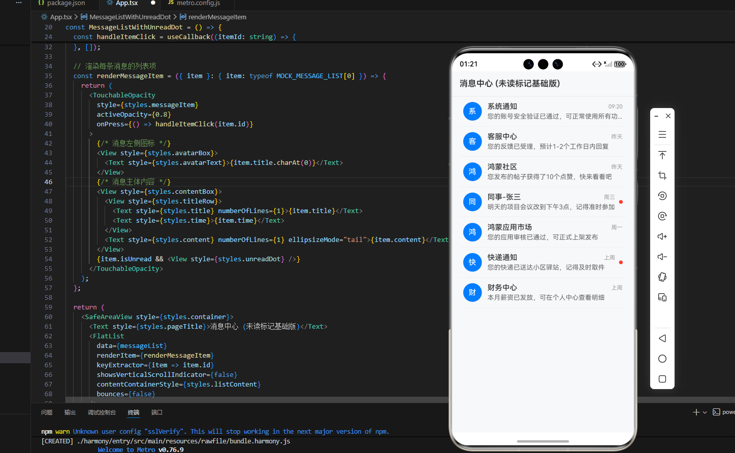735x453 pixels.
Task: Select the crop screenshot tool in emulator toolbar
Action: (662, 176)
